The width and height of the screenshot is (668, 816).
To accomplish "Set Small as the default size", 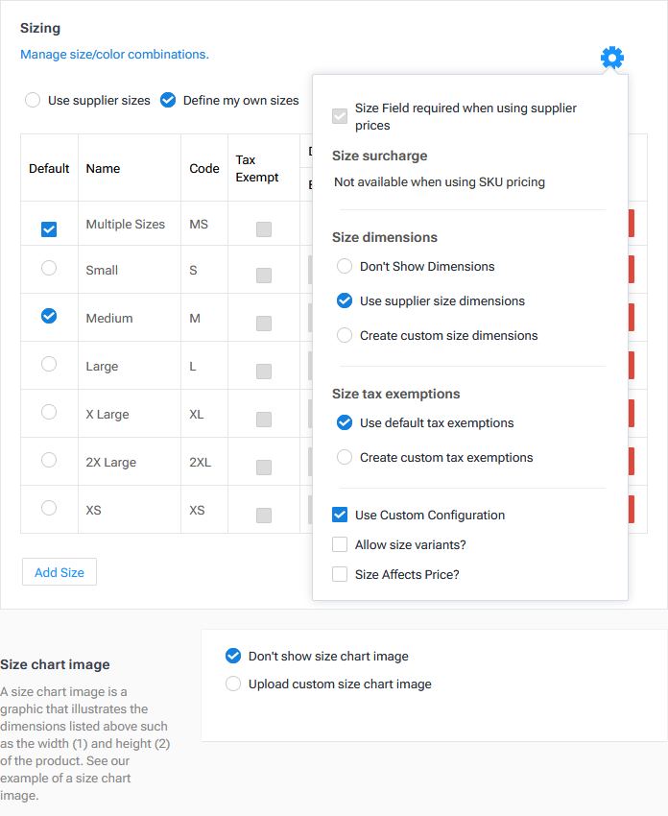I will pos(49,269).
